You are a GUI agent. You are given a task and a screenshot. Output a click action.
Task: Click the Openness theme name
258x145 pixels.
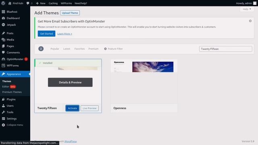click(120, 108)
